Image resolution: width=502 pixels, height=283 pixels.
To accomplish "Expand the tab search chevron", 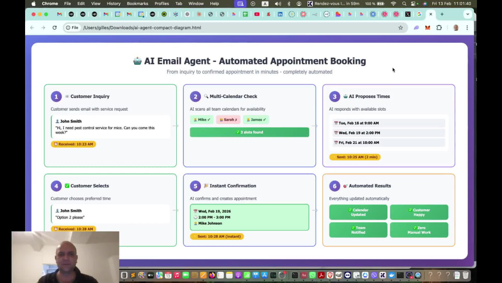I will (468, 14).
